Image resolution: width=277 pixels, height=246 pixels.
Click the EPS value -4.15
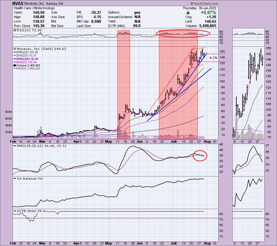coord(97,17)
